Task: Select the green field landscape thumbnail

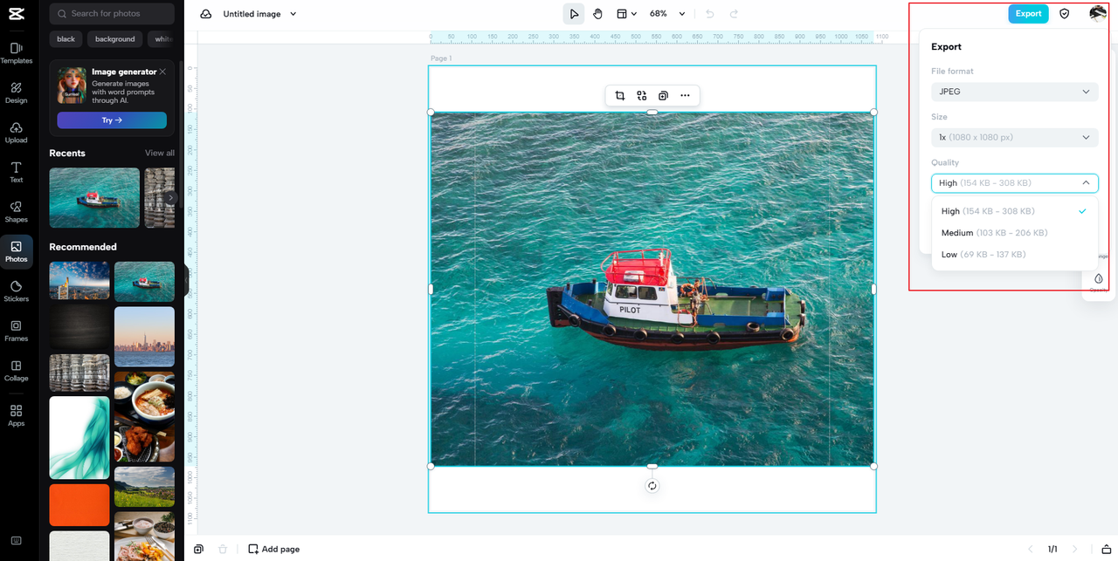Action: 144,487
